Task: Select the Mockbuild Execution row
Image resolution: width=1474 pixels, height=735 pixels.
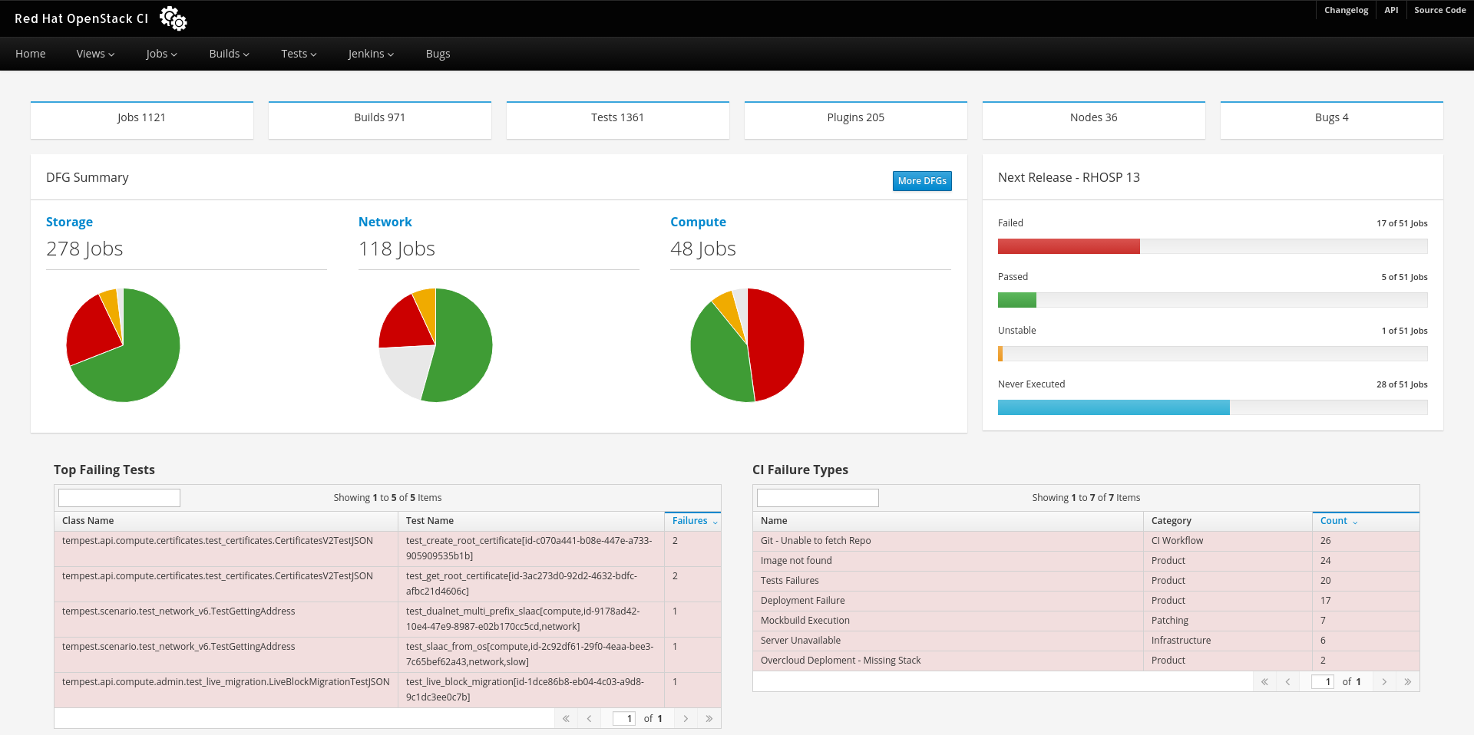Action: click(x=1086, y=621)
